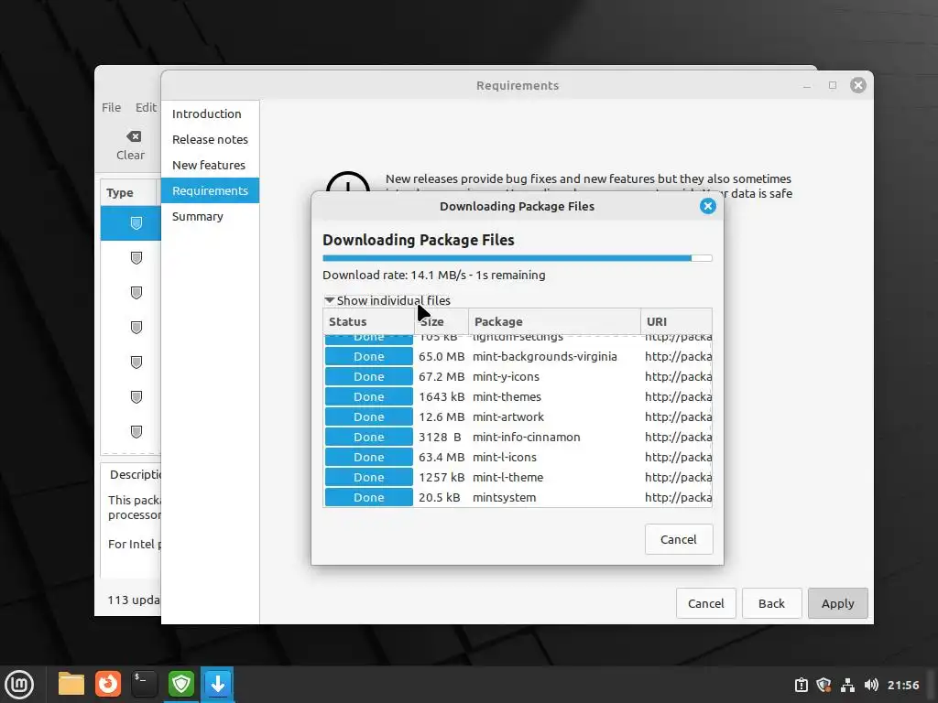
Task: Select the mint-backgrounds-virginia row
Action: tap(518, 356)
